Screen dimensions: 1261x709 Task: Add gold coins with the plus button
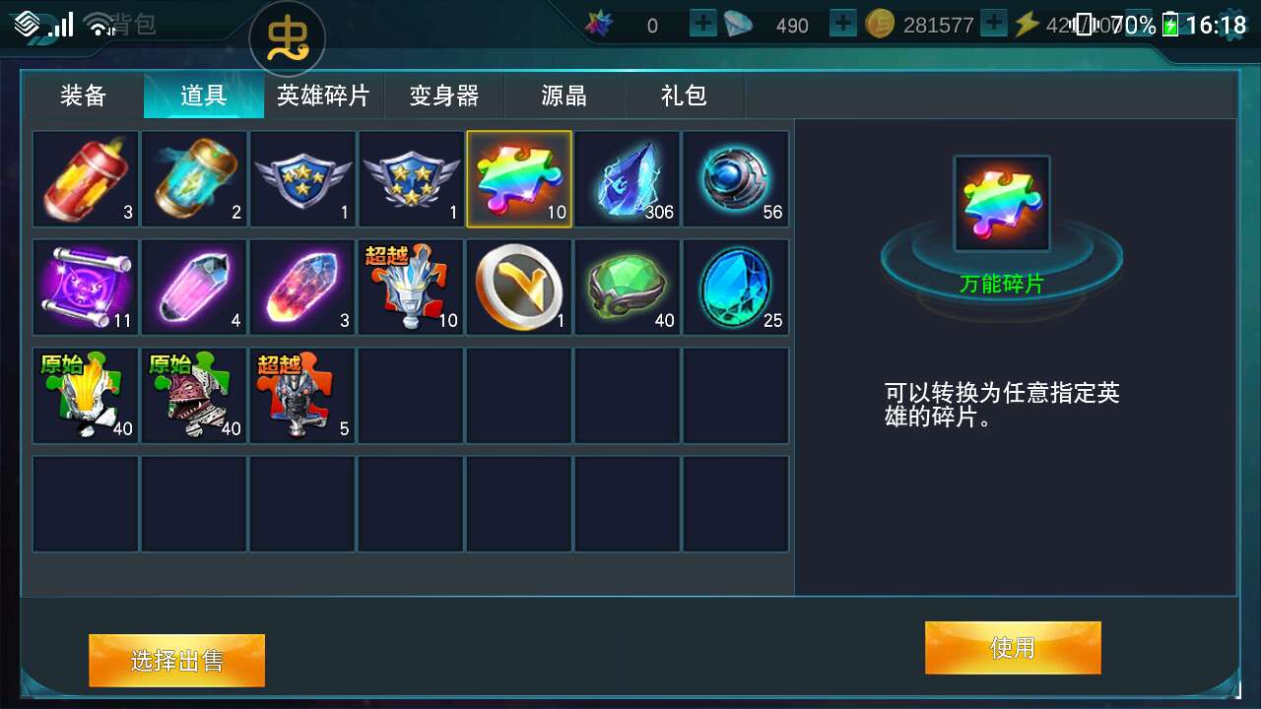pos(994,24)
